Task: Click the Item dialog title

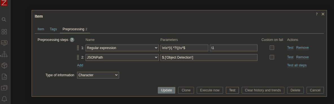Action: [x=39, y=16]
